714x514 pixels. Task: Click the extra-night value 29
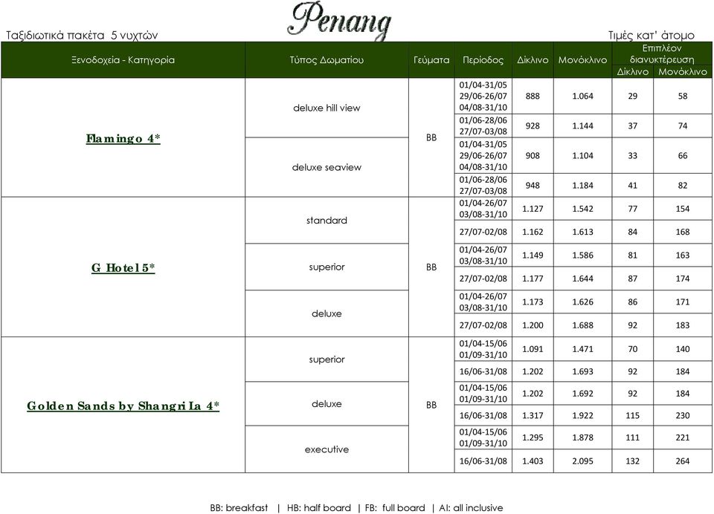[x=632, y=96]
